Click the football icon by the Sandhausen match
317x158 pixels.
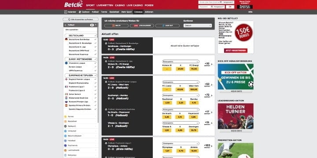click(x=106, y=43)
